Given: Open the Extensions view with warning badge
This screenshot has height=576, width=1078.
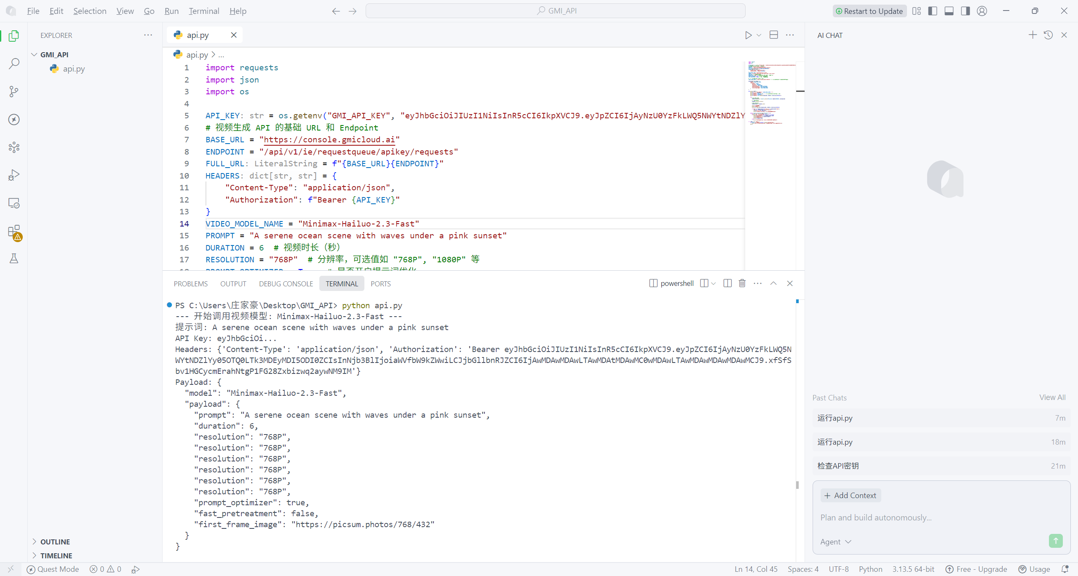Looking at the screenshot, I should coord(14,232).
